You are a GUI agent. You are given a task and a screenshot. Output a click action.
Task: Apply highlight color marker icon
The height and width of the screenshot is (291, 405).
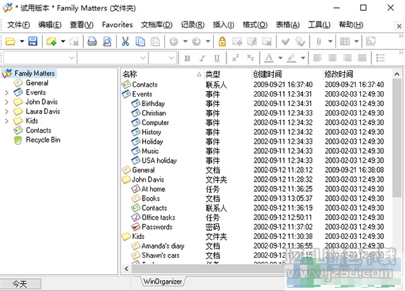pyautogui.click(x=291, y=58)
